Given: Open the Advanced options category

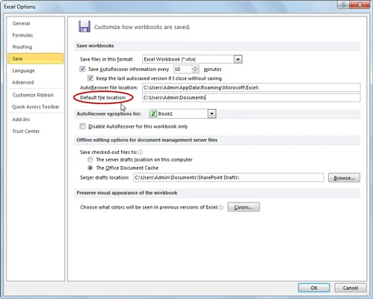Looking at the screenshot, I should pos(23,82).
